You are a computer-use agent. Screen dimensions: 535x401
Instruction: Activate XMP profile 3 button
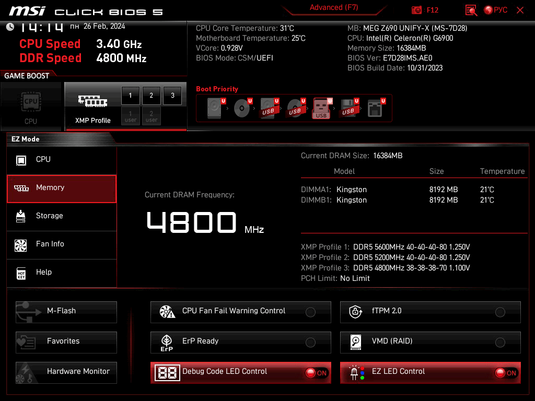point(172,96)
